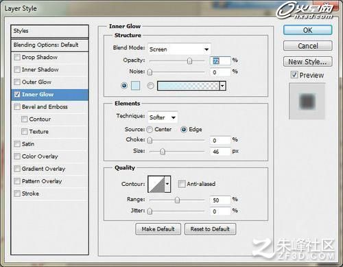Image resolution: width=343 pixels, height=267 pixels.
Task: Click the style preview thumbnail
Action: [307, 101]
